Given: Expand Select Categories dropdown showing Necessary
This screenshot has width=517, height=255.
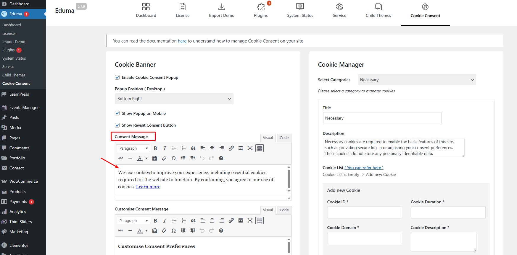Looking at the screenshot, I should coord(417,80).
